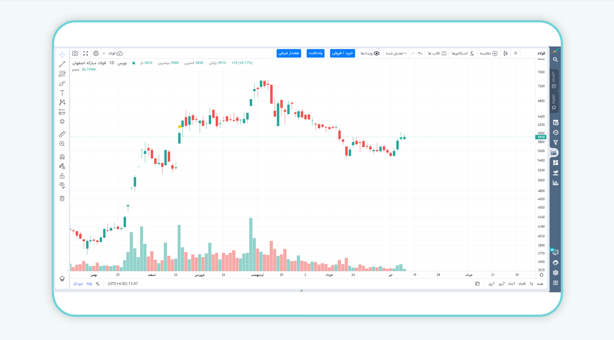
Task: Expand the فولاد layout dropdown arrow
Action: pyautogui.click(x=104, y=53)
